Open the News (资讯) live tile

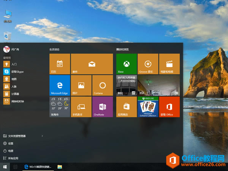point(158,85)
